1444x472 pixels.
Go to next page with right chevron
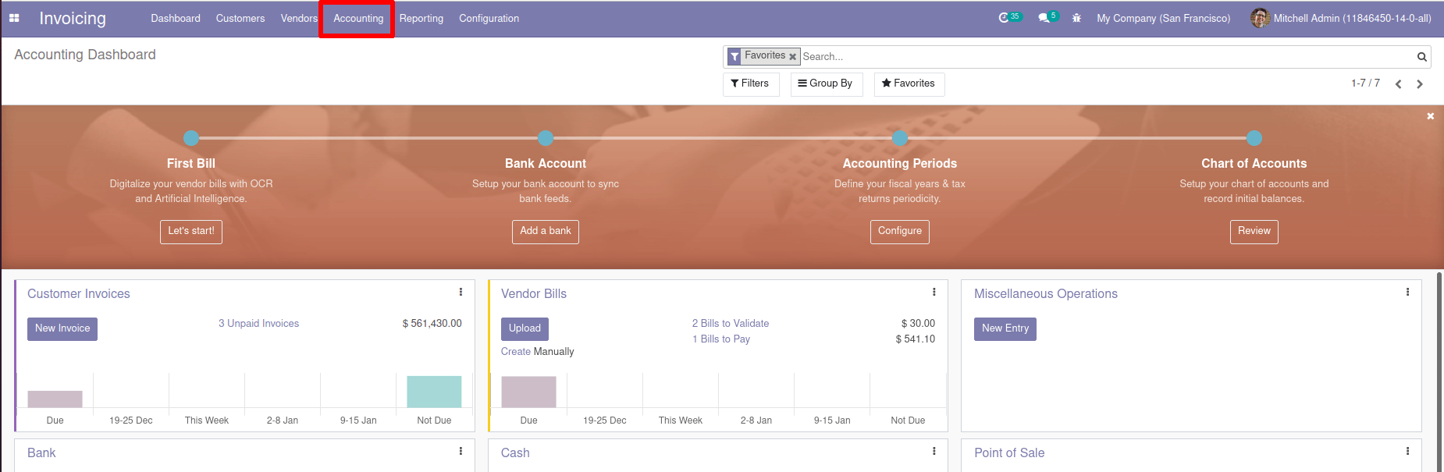coord(1420,84)
